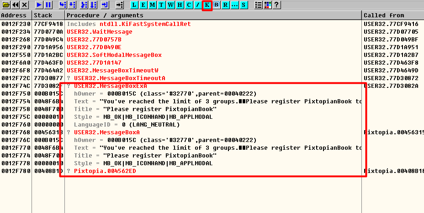Open the Source window (S button)
This screenshot has height=213, width=424.
[x=244, y=5]
